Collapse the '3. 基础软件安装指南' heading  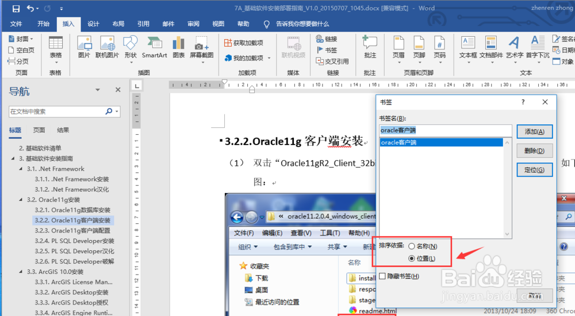point(13,158)
